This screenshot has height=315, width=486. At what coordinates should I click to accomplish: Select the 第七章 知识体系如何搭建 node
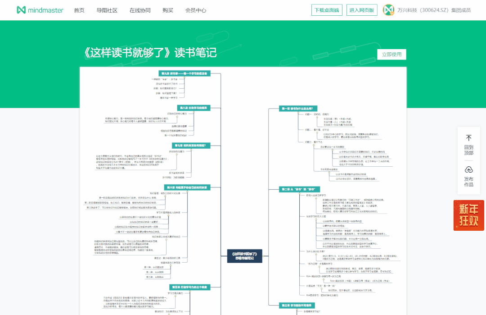click(191, 146)
